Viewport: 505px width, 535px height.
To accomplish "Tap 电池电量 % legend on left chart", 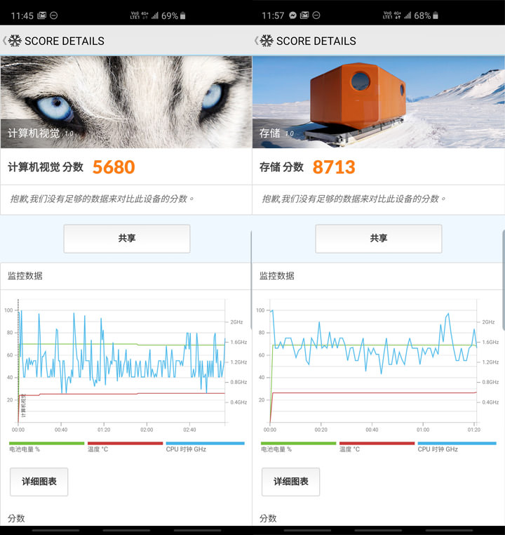I will pyautogui.click(x=46, y=447).
